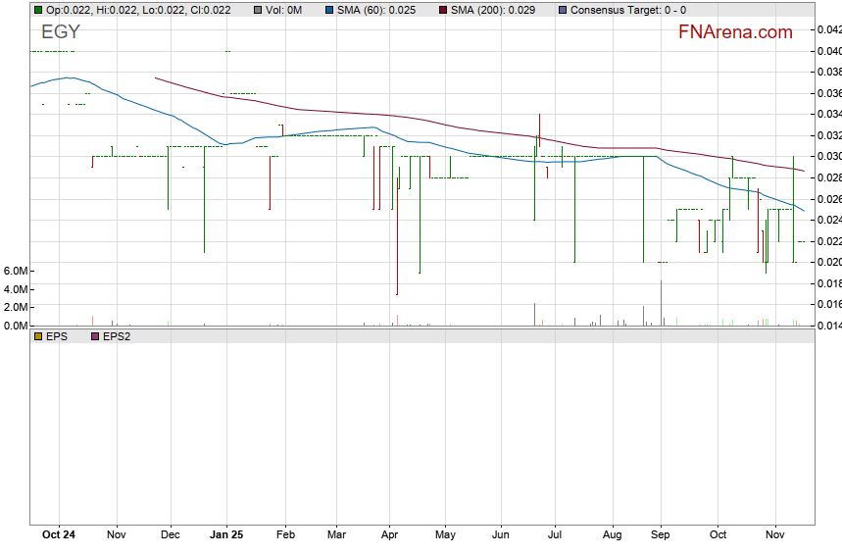This screenshot has width=842, height=555.
Task: Click the yellow EPS legend square
Action: coord(37,336)
